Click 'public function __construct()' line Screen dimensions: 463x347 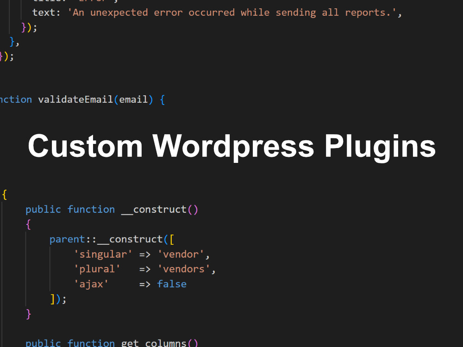[112, 210]
